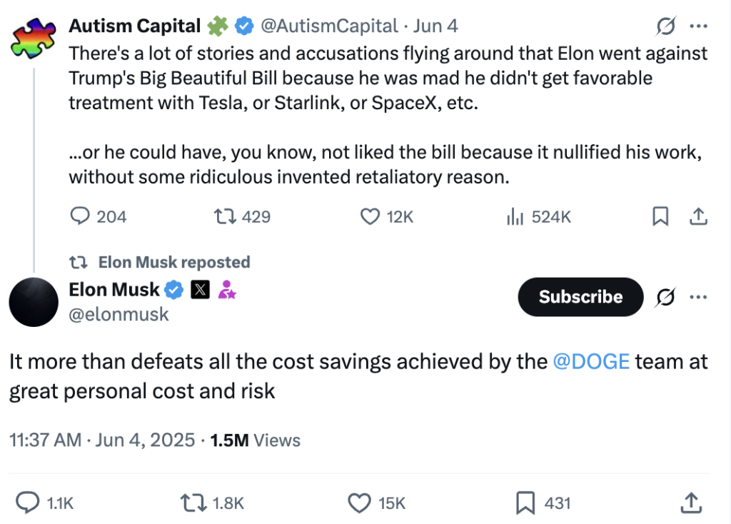The height and width of the screenshot is (524, 731).
Task: Reply to Elon Musk's post
Action: [x=27, y=503]
